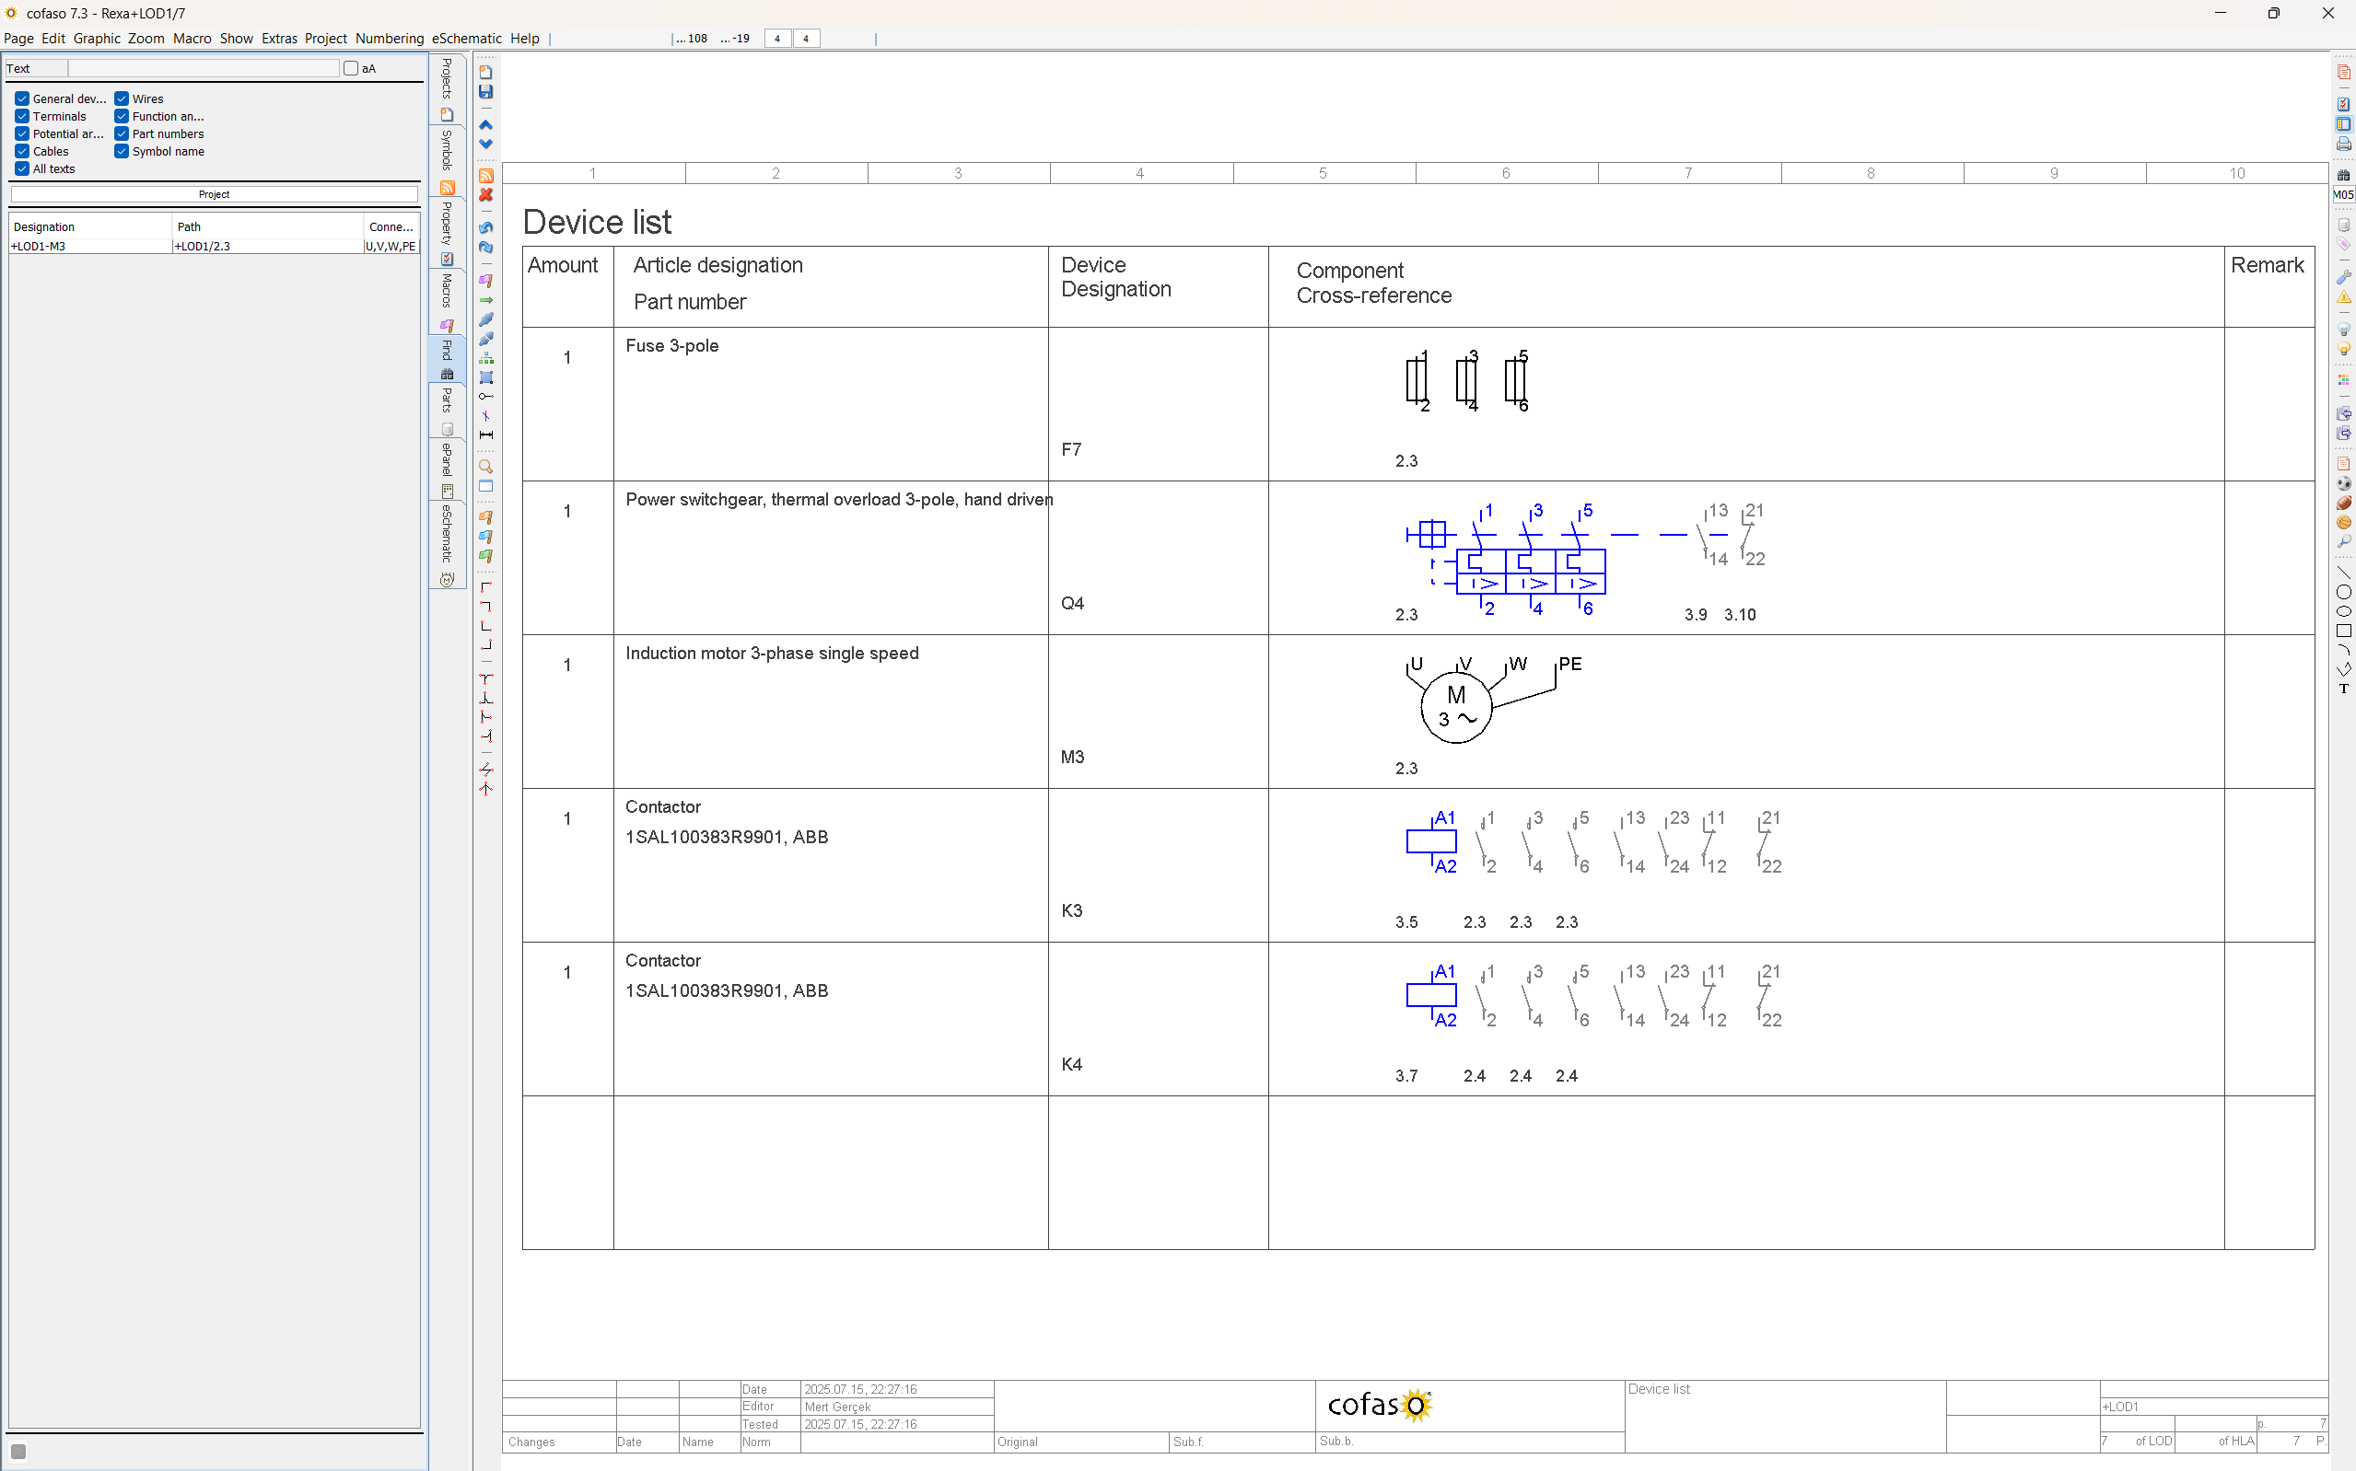Select the rectangle drawing tool
The image size is (2356, 1471).
coord(2343,631)
